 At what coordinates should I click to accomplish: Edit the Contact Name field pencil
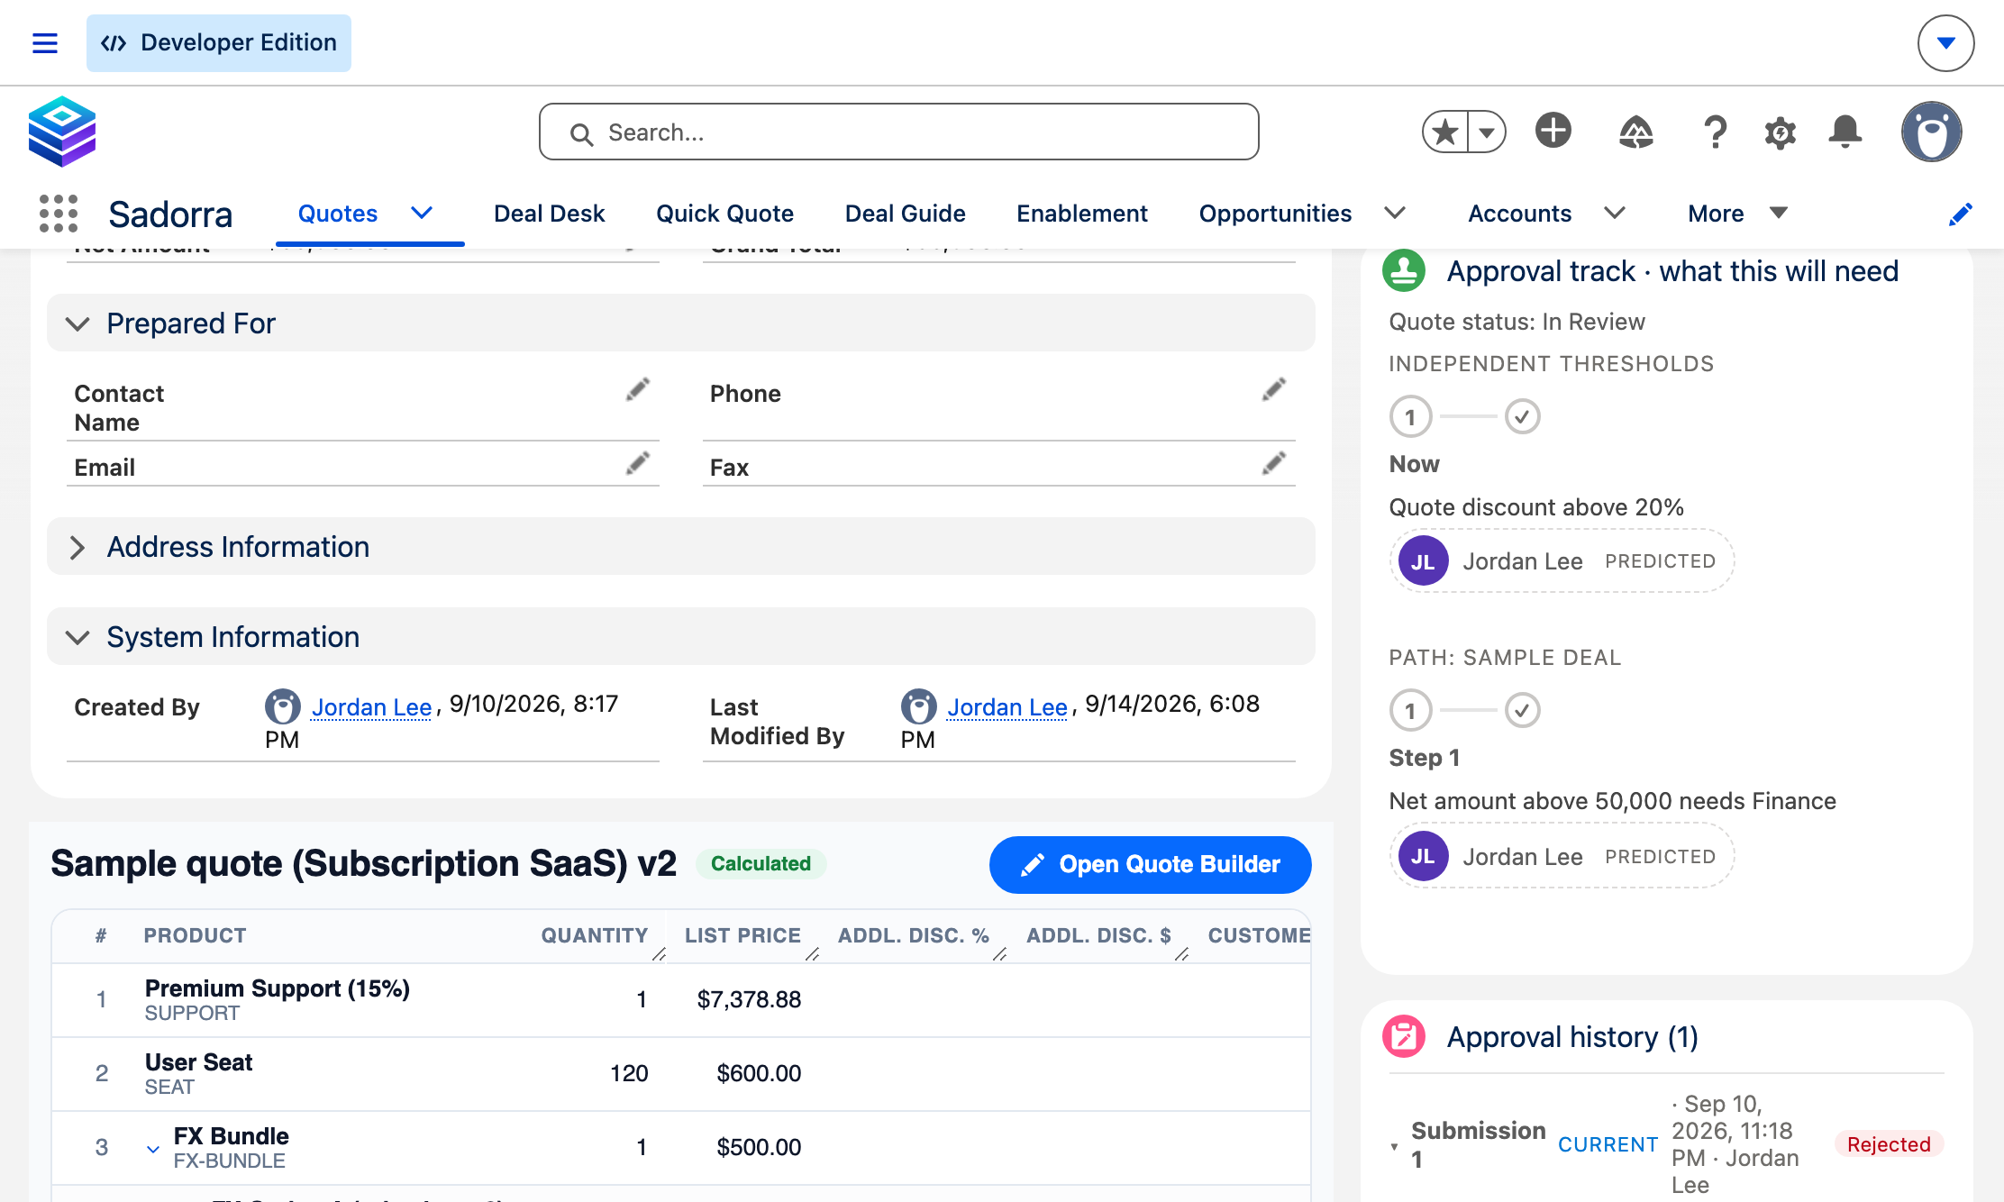click(638, 389)
